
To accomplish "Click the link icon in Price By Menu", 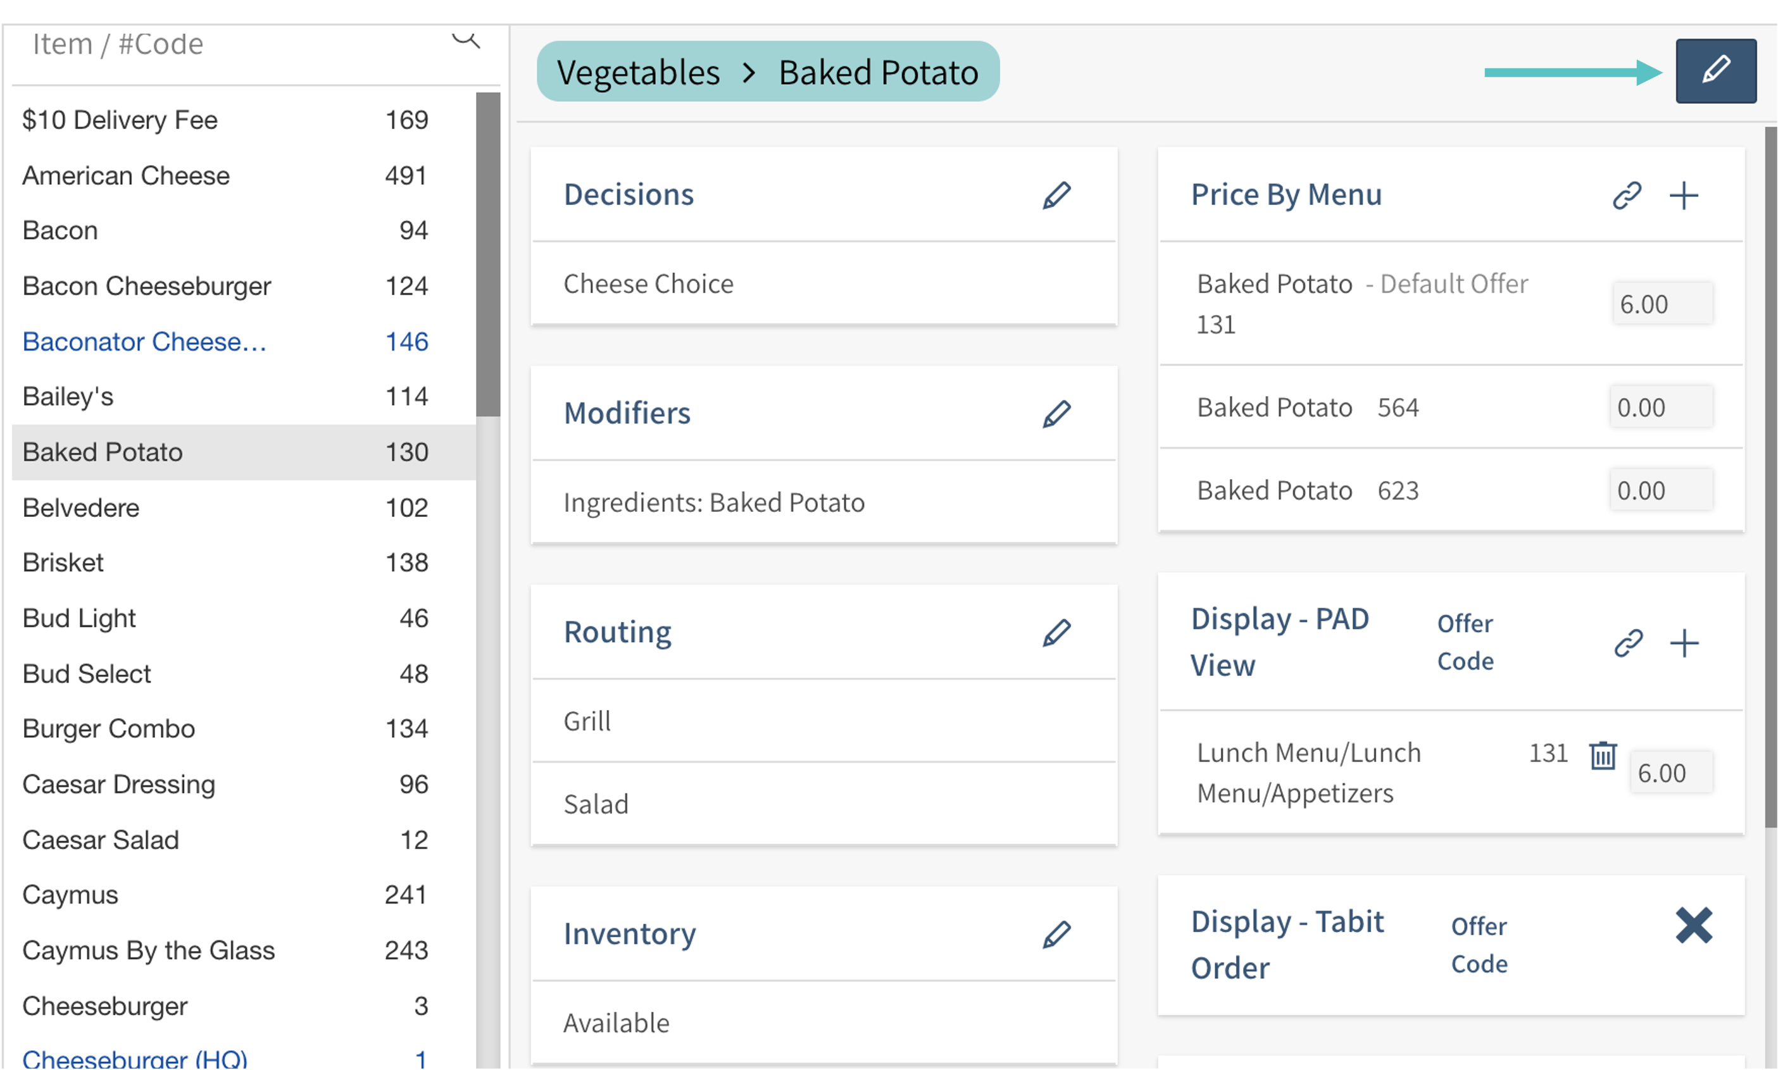I will [1627, 196].
